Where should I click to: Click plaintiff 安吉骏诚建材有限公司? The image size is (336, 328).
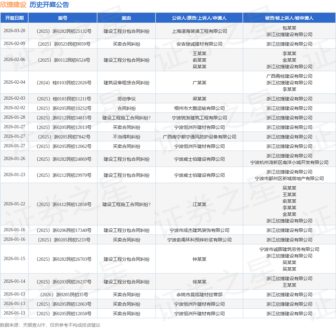[x=199, y=44]
